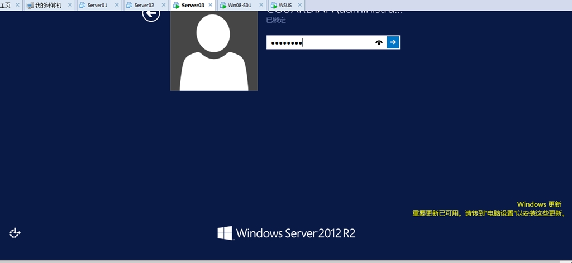Click the Server02 tab's VM icon

[129, 6]
